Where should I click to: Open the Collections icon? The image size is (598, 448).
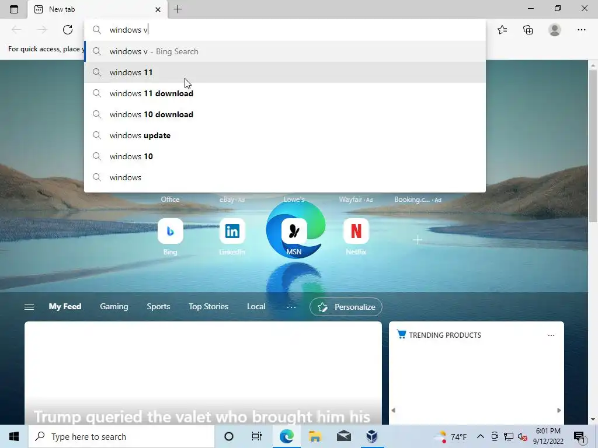pos(528,30)
